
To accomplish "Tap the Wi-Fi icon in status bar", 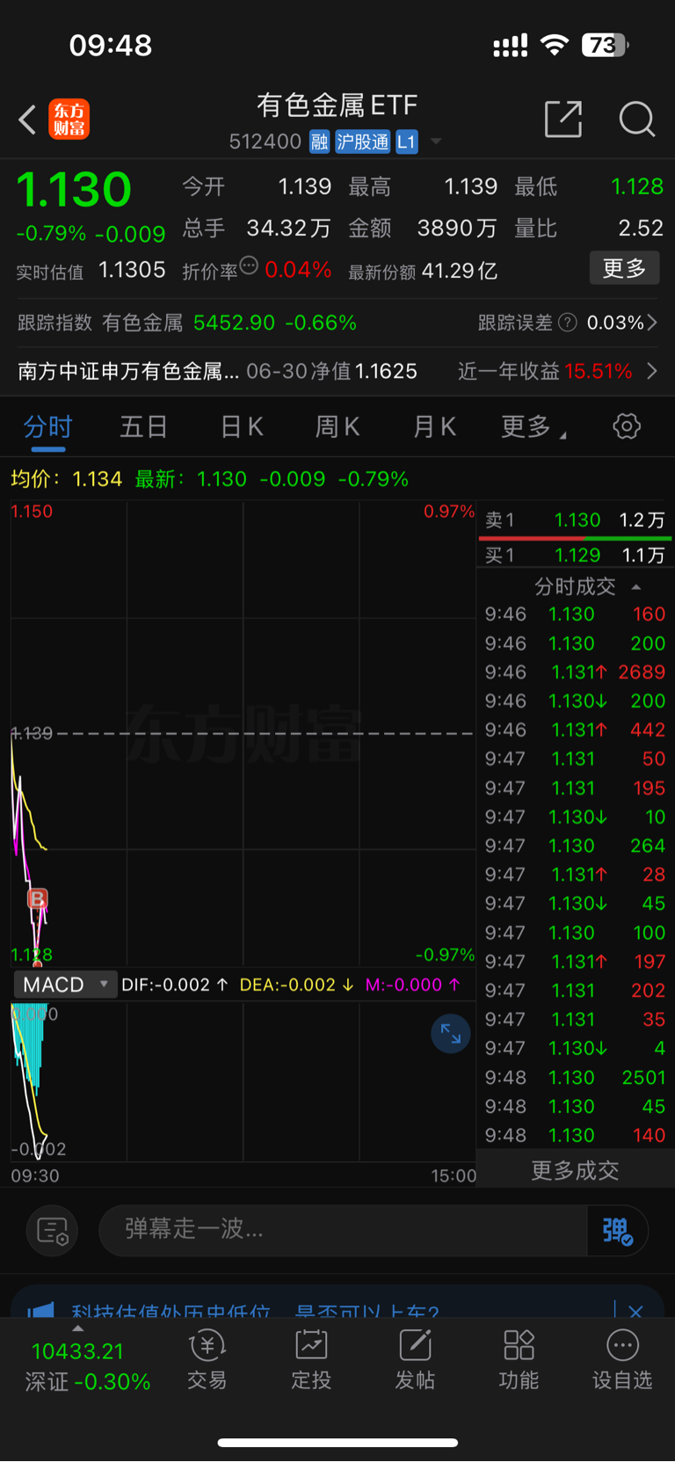I will [555, 45].
